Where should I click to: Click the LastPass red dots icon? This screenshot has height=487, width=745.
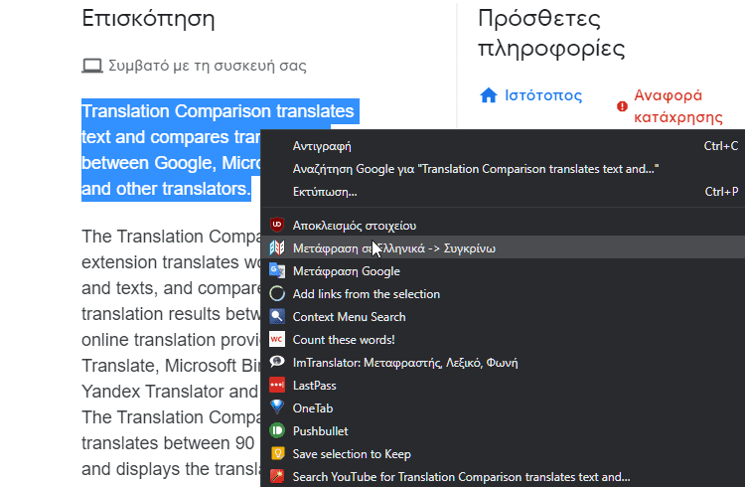[277, 385]
